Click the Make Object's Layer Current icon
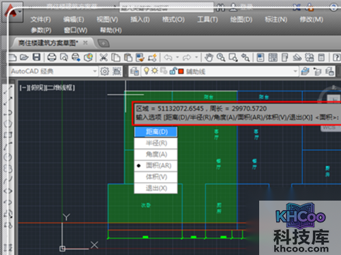This screenshot has height=255, width=341. coord(305,71)
